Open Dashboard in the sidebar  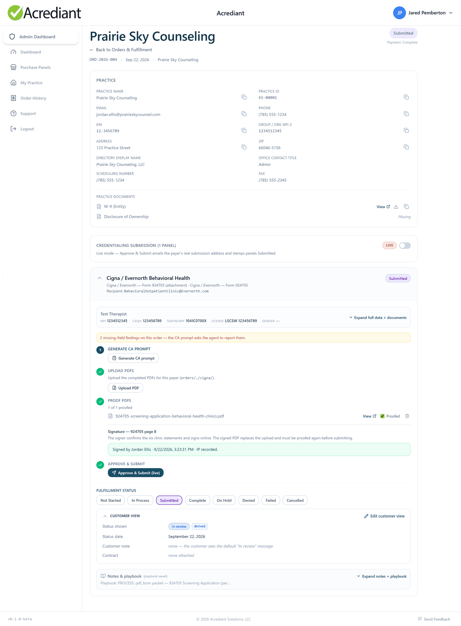[31, 52]
